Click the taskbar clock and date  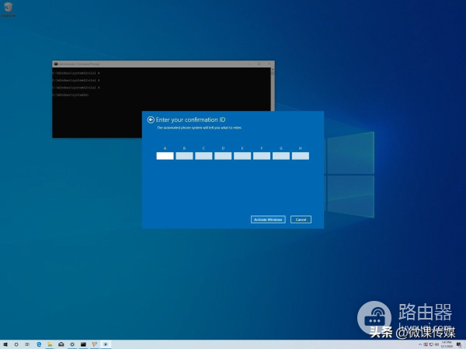447,344
